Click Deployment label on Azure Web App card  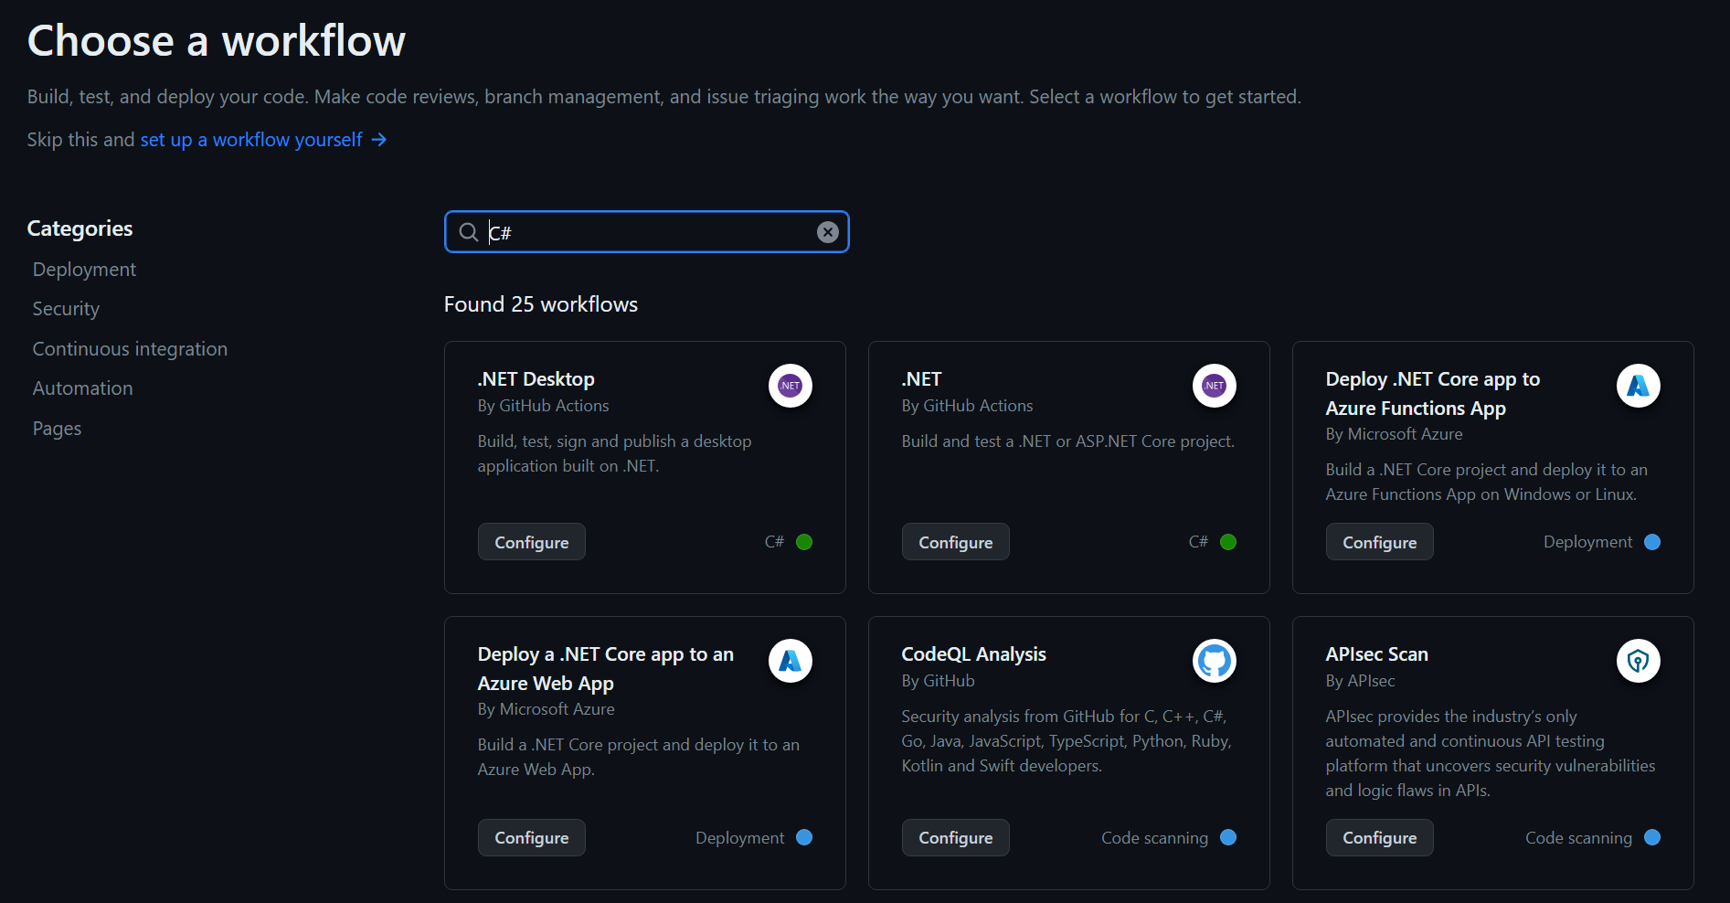coord(739,837)
